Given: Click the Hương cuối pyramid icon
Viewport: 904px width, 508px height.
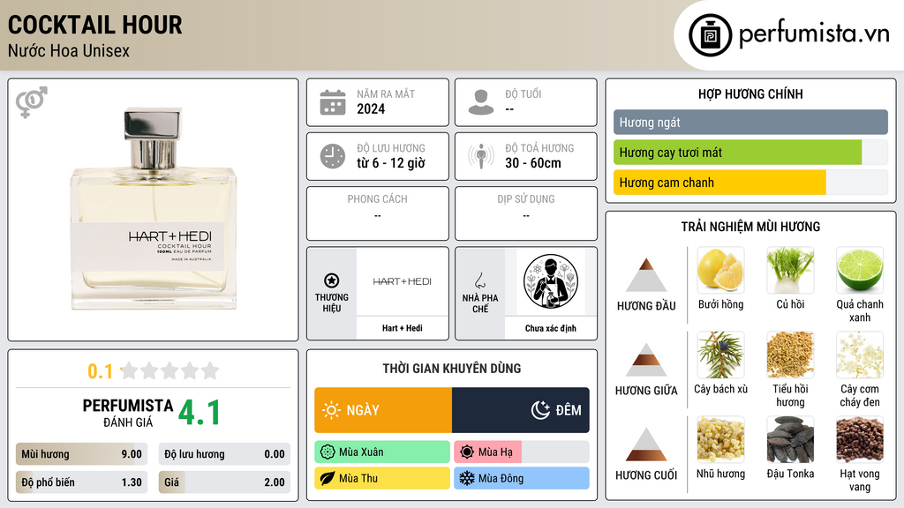Looking at the screenshot, I should pyautogui.click(x=646, y=444).
